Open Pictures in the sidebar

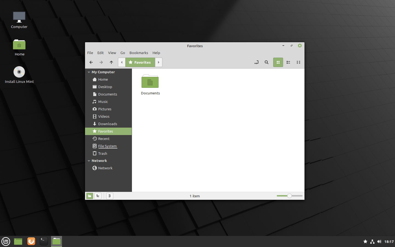[x=108, y=109]
